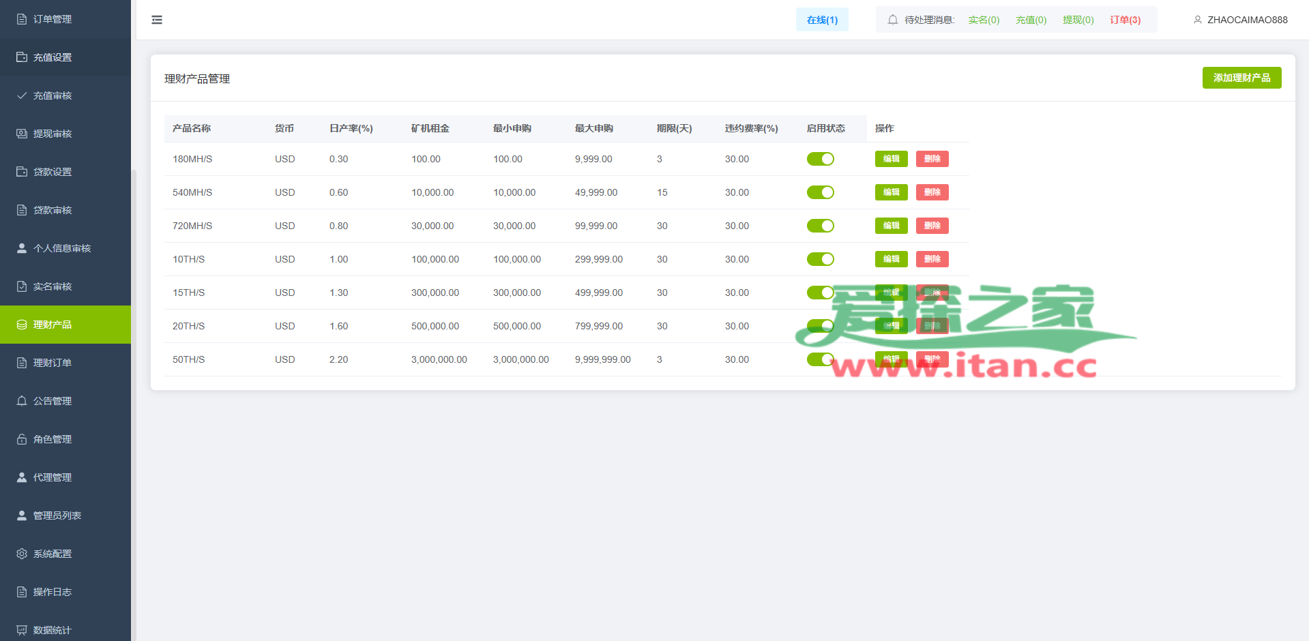The image size is (1309, 641).
Task: Go to 理财订单 in the sidebar
Action: [53, 363]
